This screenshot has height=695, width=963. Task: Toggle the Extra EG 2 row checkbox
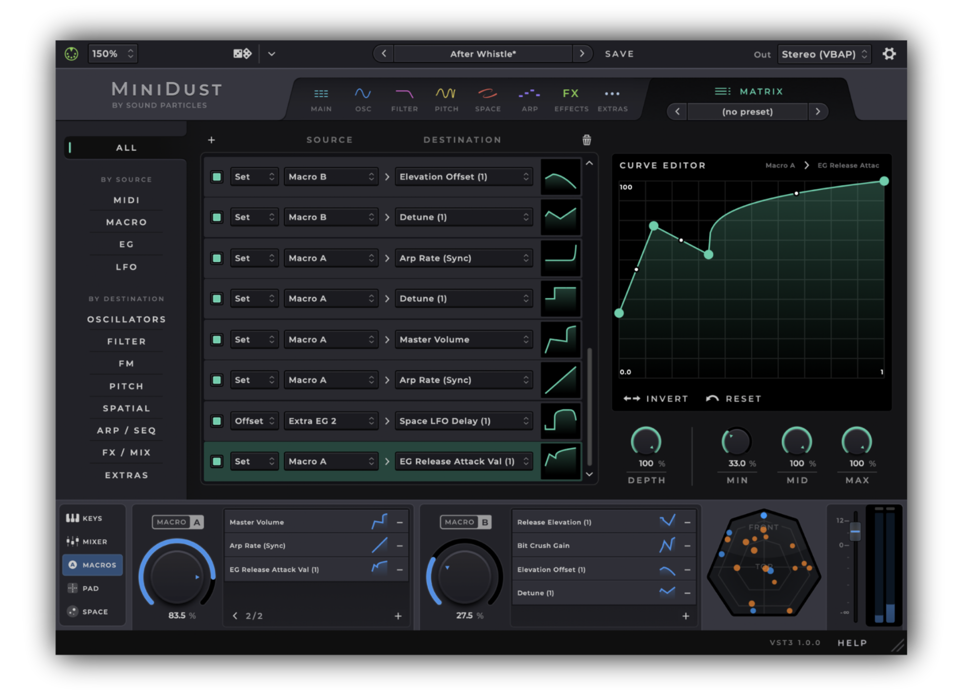click(217, 421)
